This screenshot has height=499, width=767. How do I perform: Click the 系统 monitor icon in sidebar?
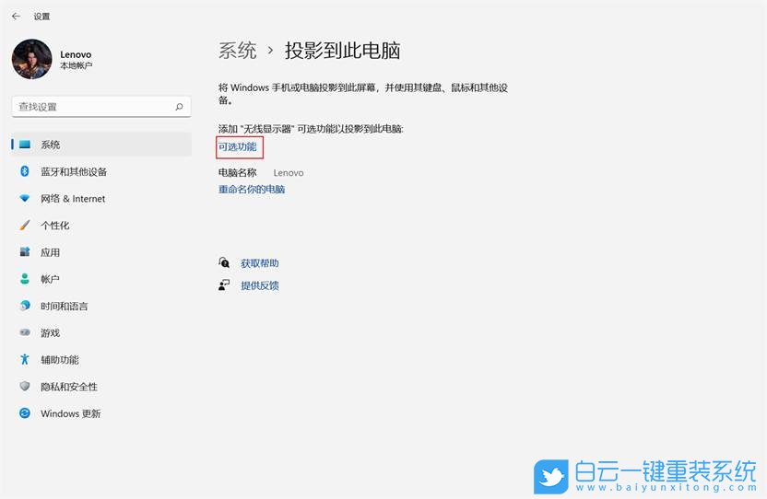coord(25,145)
